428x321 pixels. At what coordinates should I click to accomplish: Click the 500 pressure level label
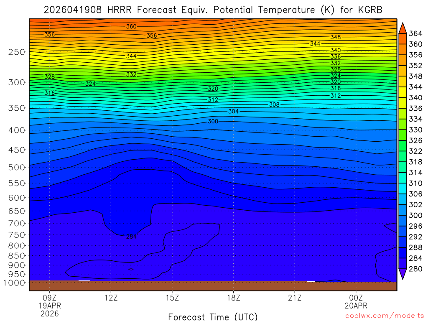pos(17,168)
